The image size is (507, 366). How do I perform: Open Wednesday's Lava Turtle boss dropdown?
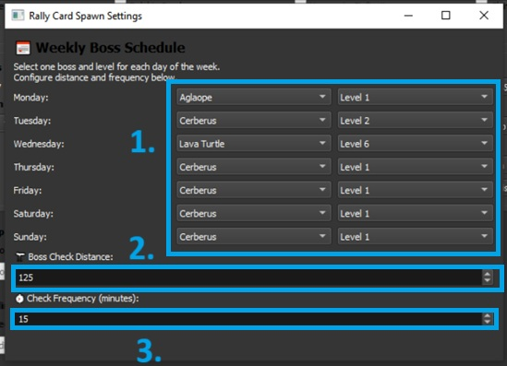(254, 144)
